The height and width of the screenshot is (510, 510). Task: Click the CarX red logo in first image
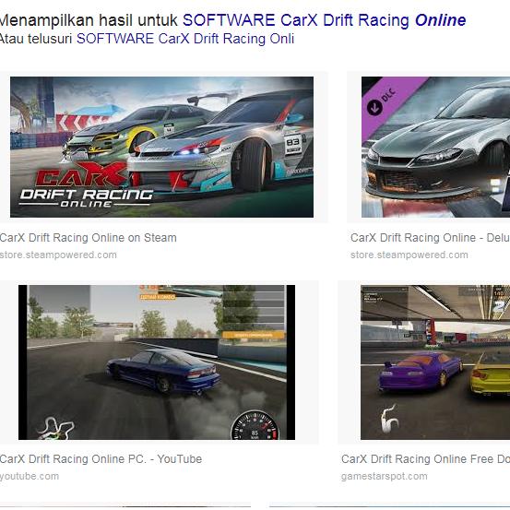click(81, 174)
